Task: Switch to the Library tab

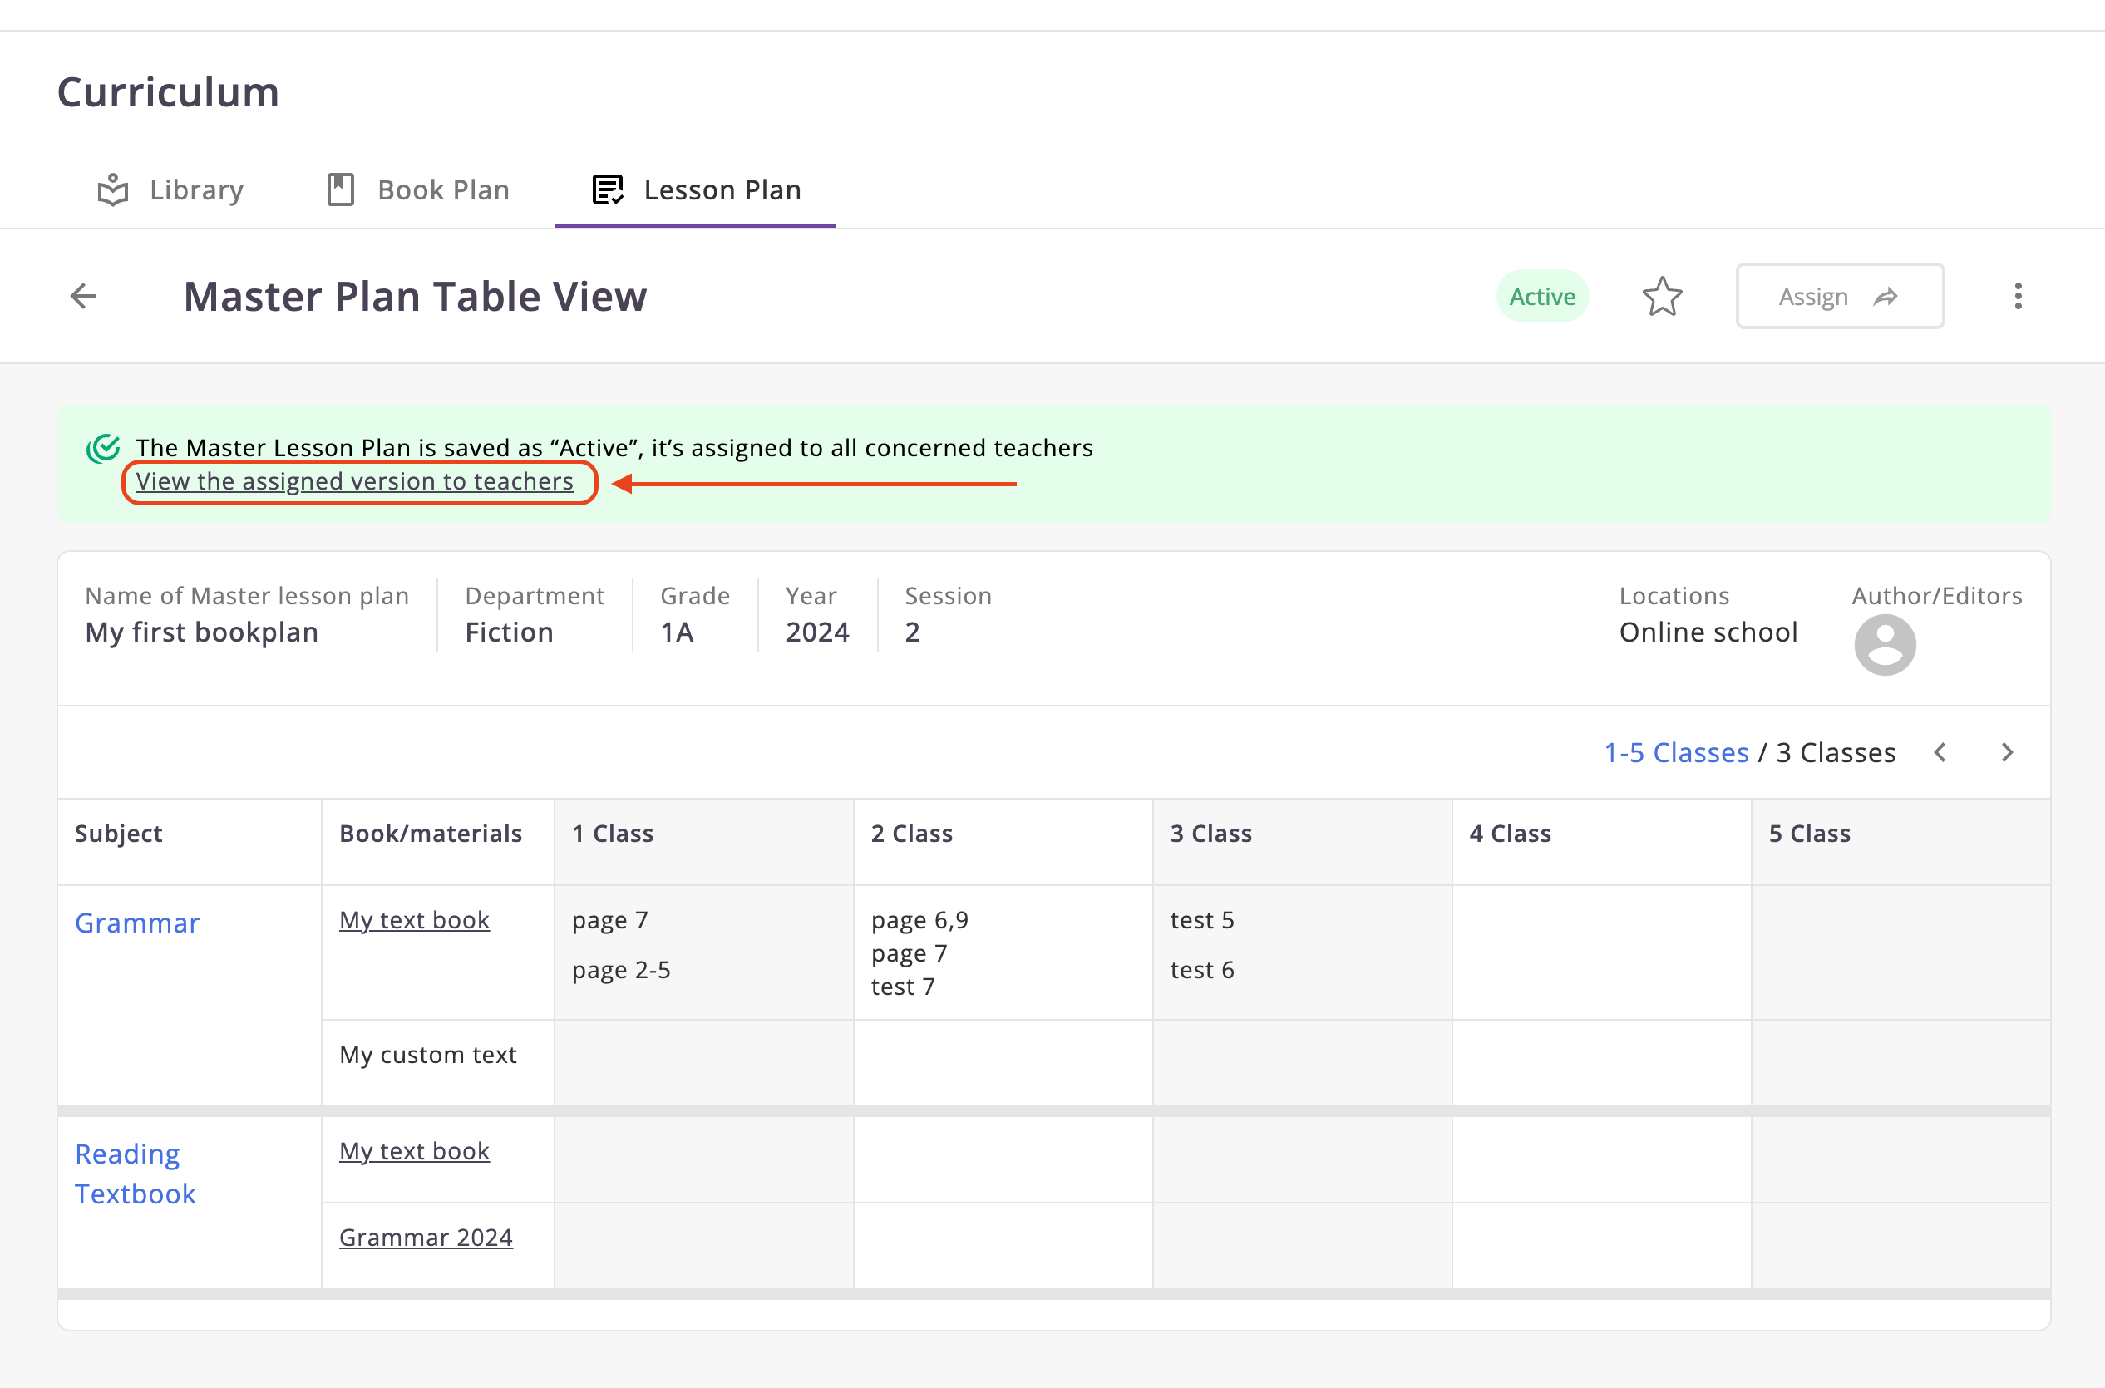Action: point(196,189)
